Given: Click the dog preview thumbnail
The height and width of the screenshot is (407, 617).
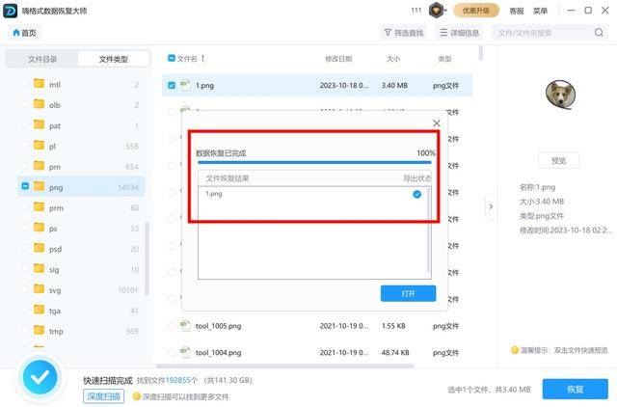Looking at the screenshot, I should [560, 95].
